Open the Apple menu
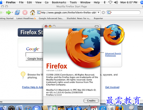Viewport: 143px width, 110px height. pyautogui.click(x=1, y=2)
